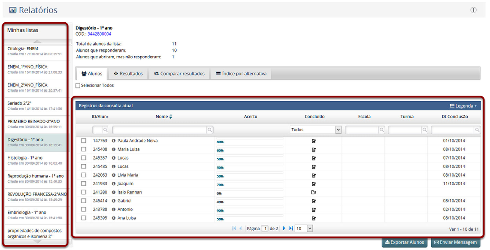Image resolution: width=490 pixels, height=250 pixels.
Task: Click the completed status icon for Maria Luiza
Action: (x=314, y=150)
